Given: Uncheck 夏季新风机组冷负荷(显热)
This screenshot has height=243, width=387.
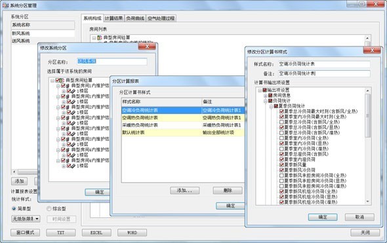Looking at the screenshot, I should [x=281, y=196].
